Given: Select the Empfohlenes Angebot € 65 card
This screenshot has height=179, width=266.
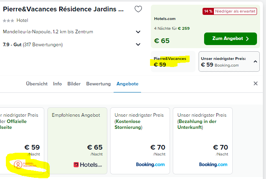Looking at the screenshot, I should [x=77, y=141].
